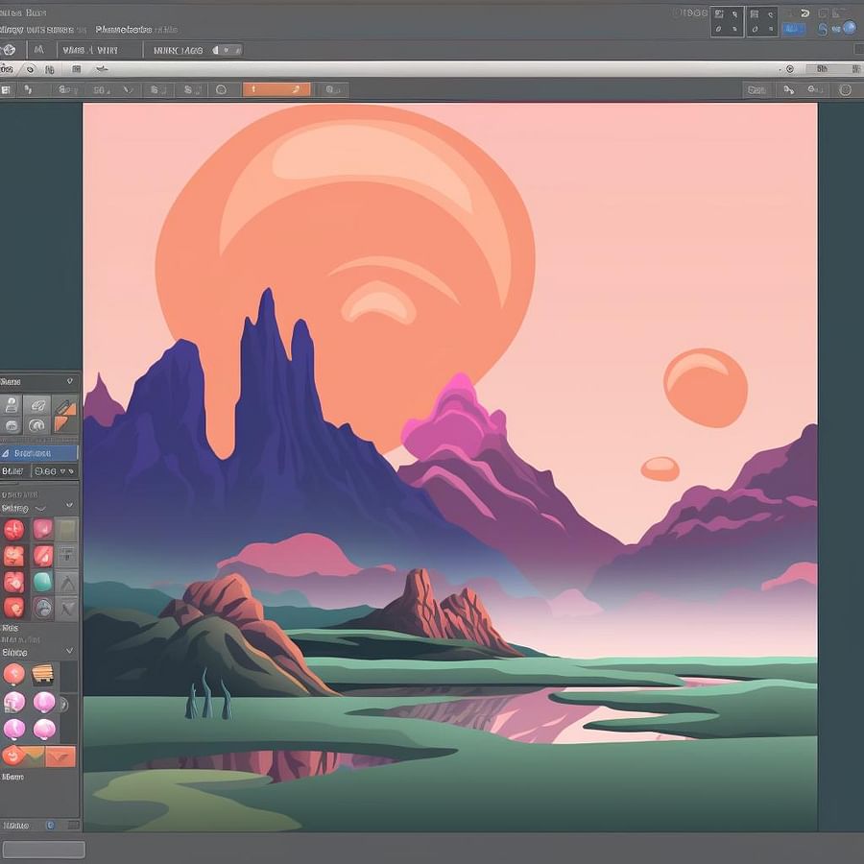Select the stamp tool icon in the left panel
This screenshot has width=864, height=864.
point(11,405)
